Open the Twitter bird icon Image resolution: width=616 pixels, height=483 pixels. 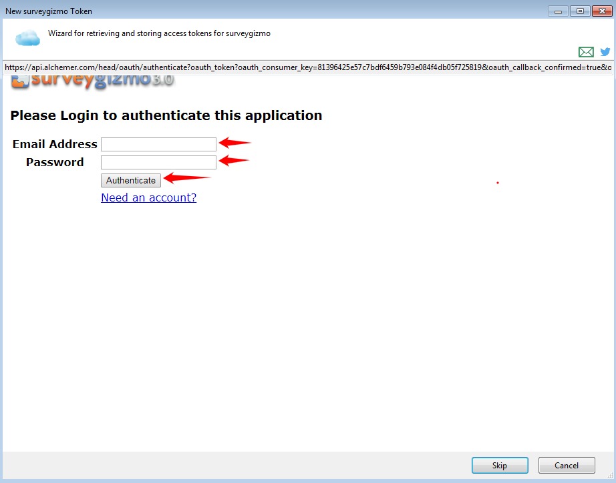pyautogui.click(x=605, y=51)
